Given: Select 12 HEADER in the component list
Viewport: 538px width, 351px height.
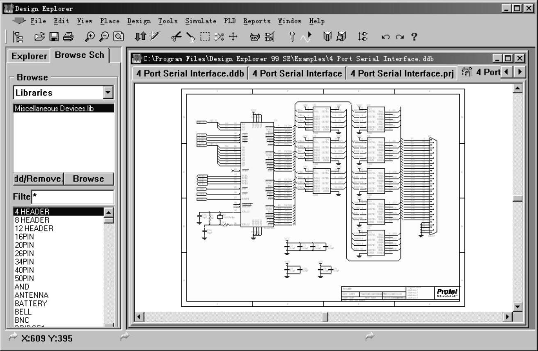Looking at the screenshot, I should [x=58, y=228].
